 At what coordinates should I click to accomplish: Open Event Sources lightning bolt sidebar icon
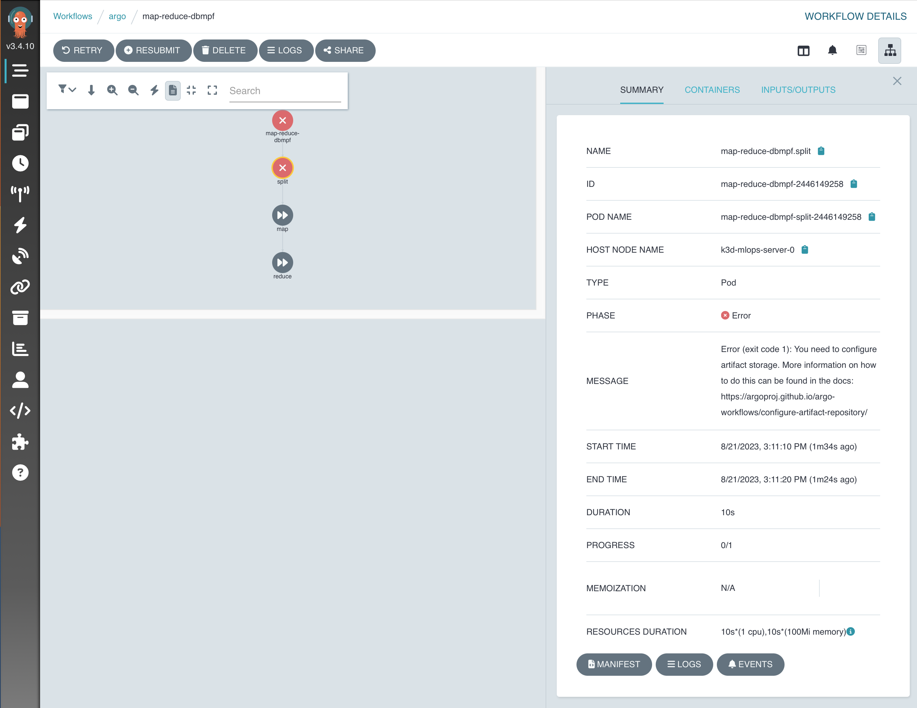click(20, 225)
